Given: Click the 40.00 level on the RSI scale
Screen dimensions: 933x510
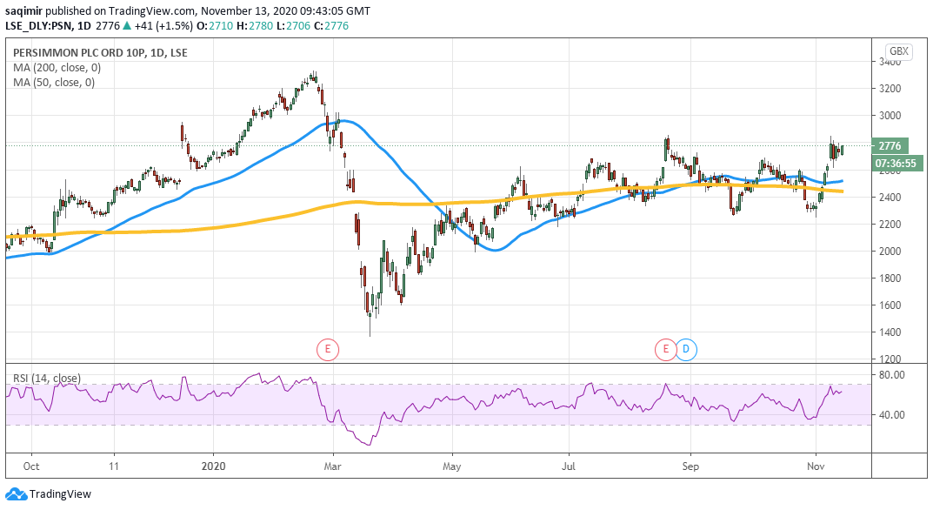Looking at the screenshot, I should tap(890, 415).
